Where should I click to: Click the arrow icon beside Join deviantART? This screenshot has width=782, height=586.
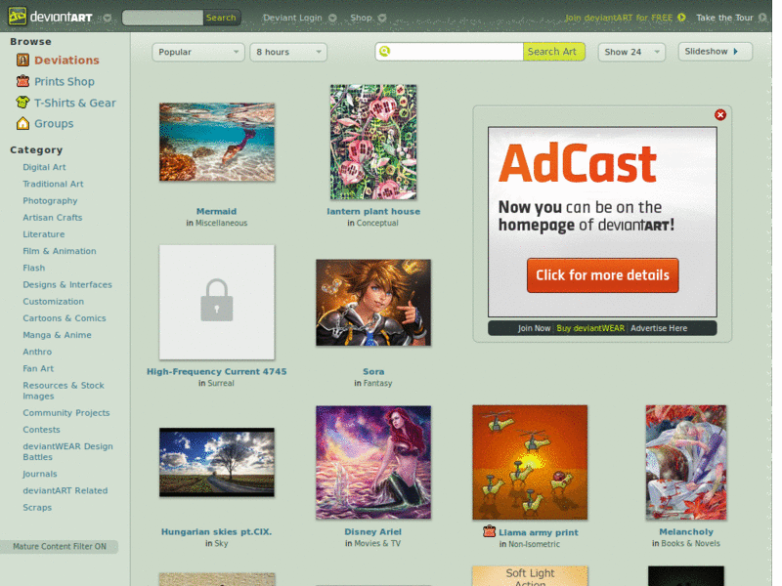point(680,18)
